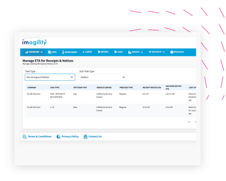This screenshot has width=226, height=181.
Task: Expand the Services menu
Action: point(135,52)
